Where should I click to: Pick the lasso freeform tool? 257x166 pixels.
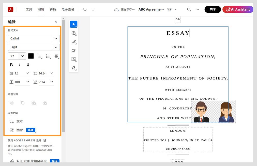tap(73, 50)
